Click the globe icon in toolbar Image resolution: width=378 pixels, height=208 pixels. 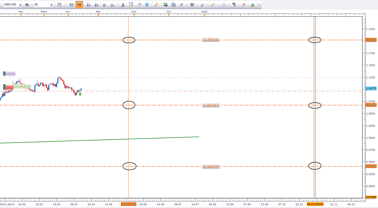(147, 5)
